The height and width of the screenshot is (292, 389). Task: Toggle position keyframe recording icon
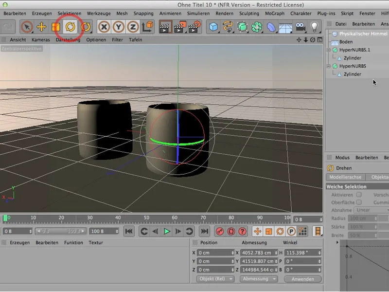tap(258, 232)
